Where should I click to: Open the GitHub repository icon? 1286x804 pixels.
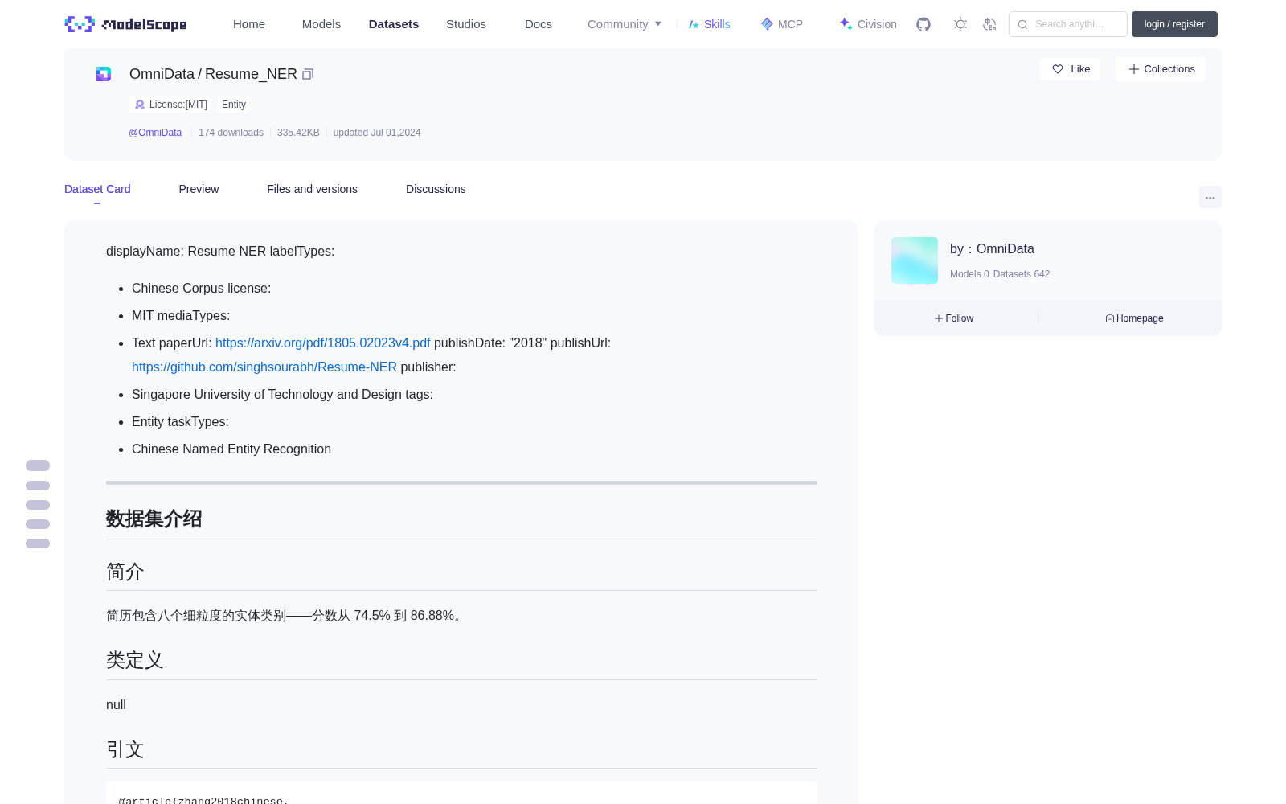924,24
